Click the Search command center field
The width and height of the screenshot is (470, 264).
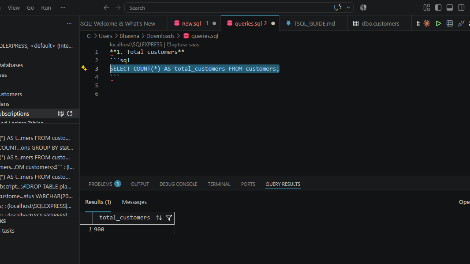tap(228, 8)
